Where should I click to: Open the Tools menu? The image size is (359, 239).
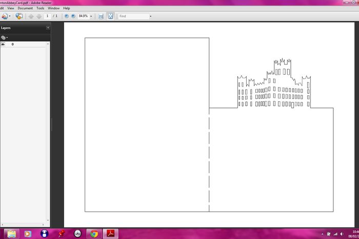tap(40, 8)
